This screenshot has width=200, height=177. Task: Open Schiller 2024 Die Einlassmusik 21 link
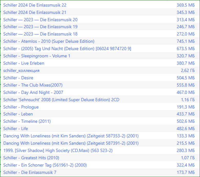[x=35, y=13]
